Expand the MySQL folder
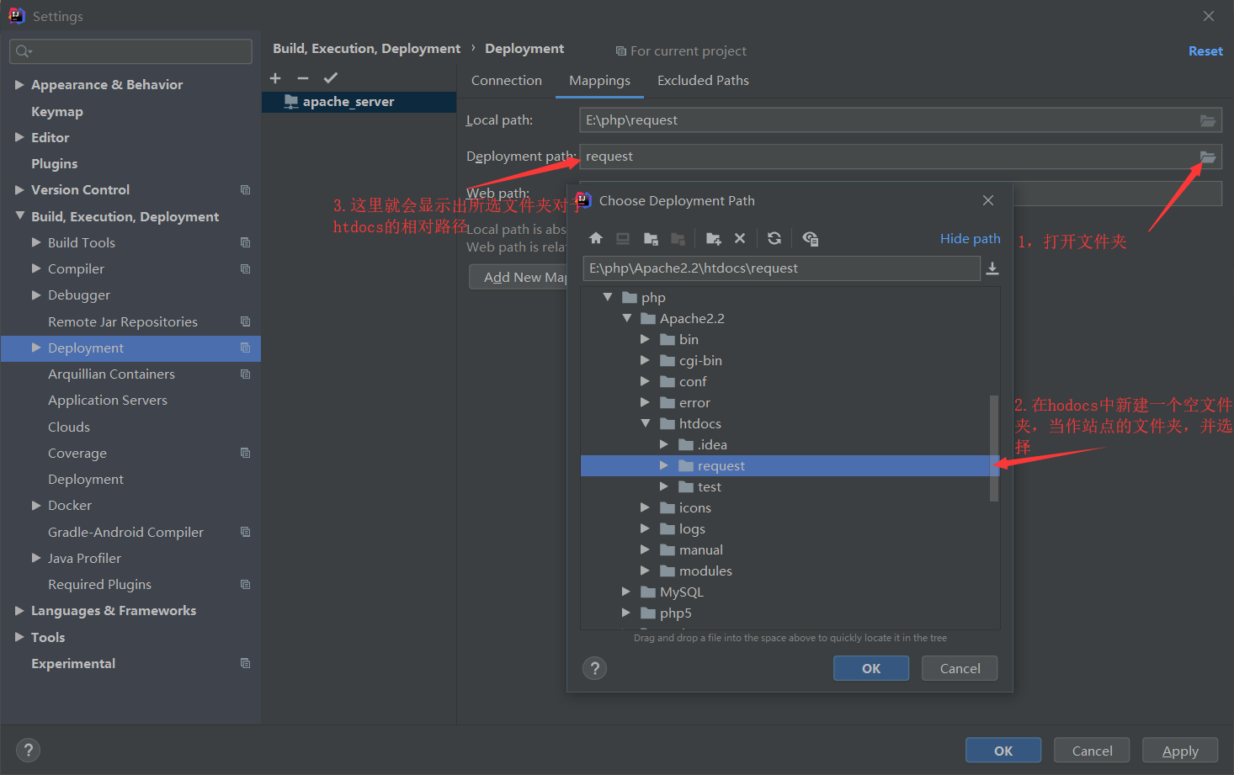 click(626, 592)
